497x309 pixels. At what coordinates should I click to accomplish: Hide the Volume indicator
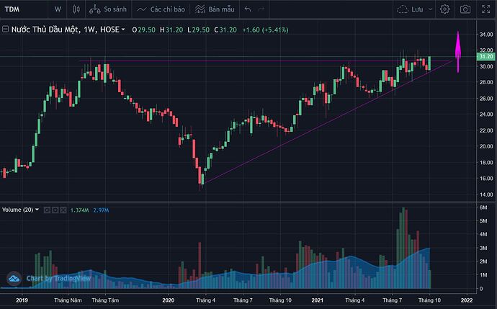[47, 210]
